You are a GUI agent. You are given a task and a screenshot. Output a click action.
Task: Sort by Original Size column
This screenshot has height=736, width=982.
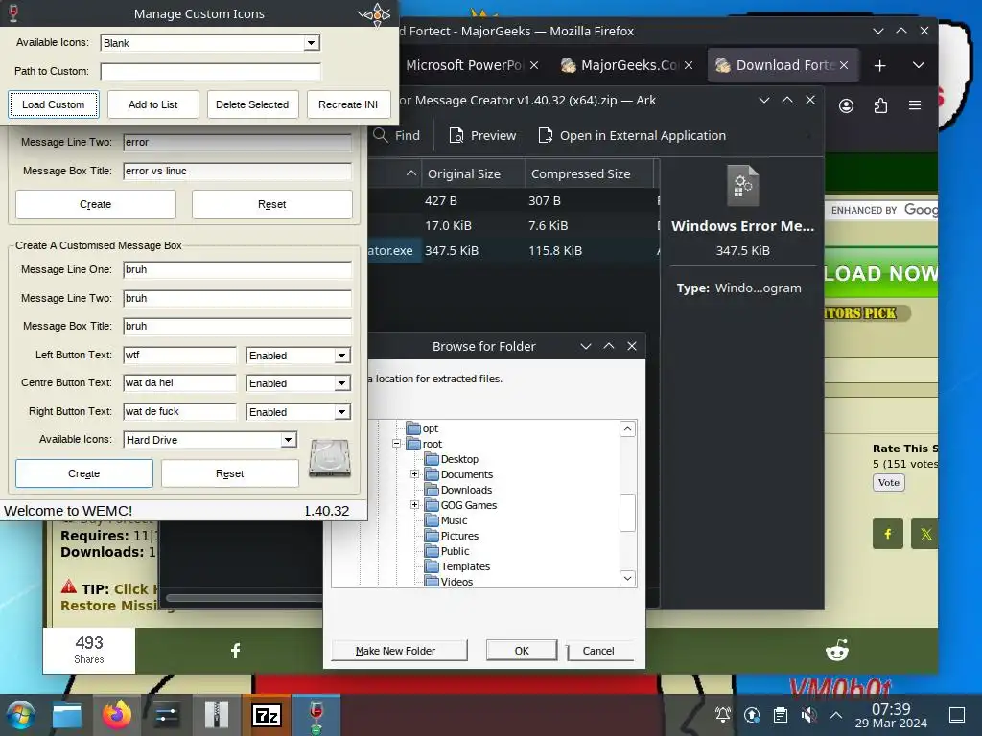(x=474, y=174)
